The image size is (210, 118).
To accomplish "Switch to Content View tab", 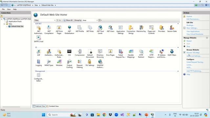I will (x=52, y=106).
